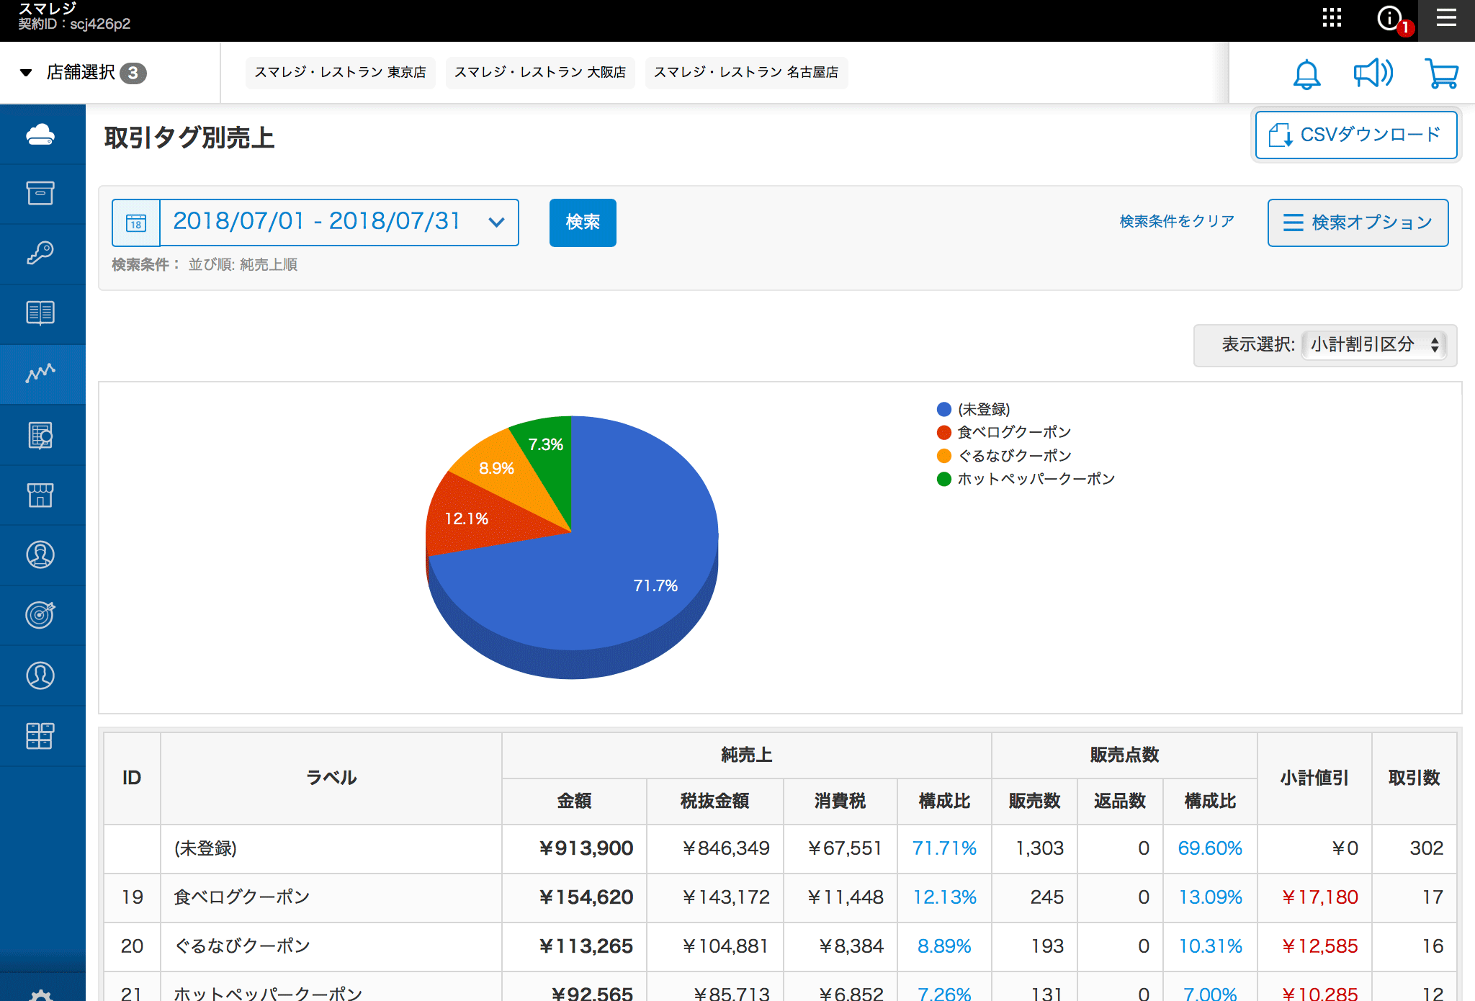Open the hamburger menu in top bar
This screenshot has width=1475, height=1001.
pyautogui.click(x=1446, y=18)
